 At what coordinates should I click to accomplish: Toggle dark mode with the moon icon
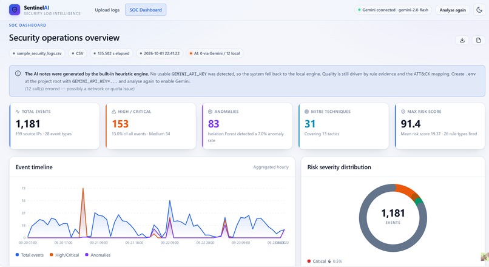click(479, 10)
